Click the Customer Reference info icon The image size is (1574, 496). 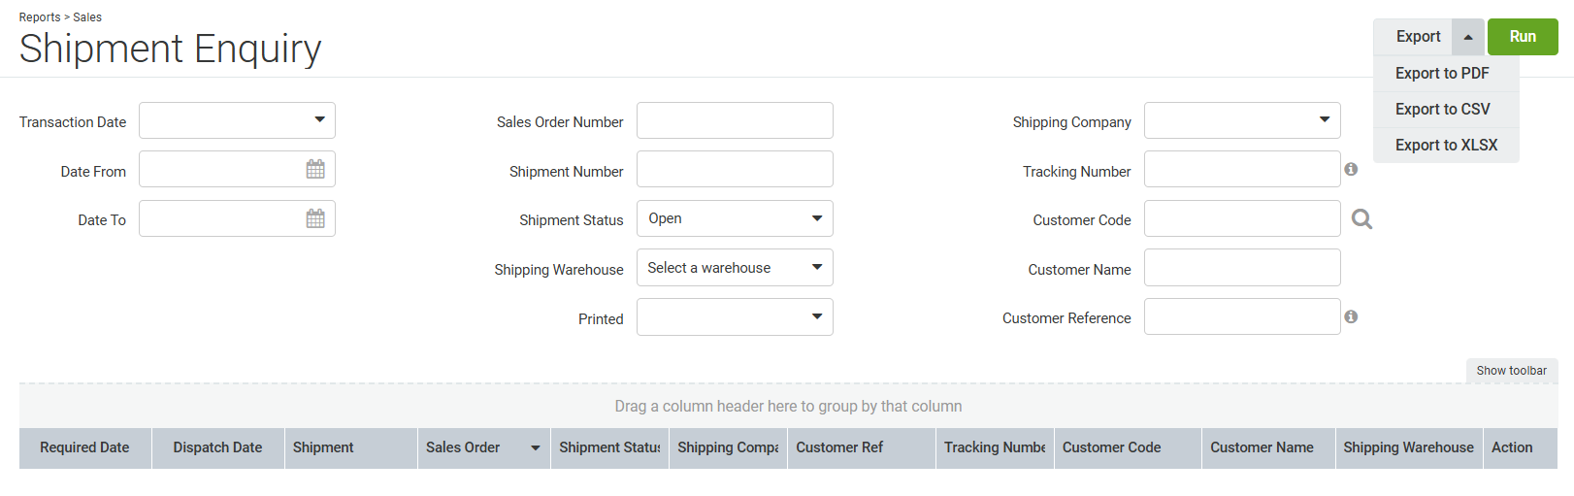(1351, 316)
